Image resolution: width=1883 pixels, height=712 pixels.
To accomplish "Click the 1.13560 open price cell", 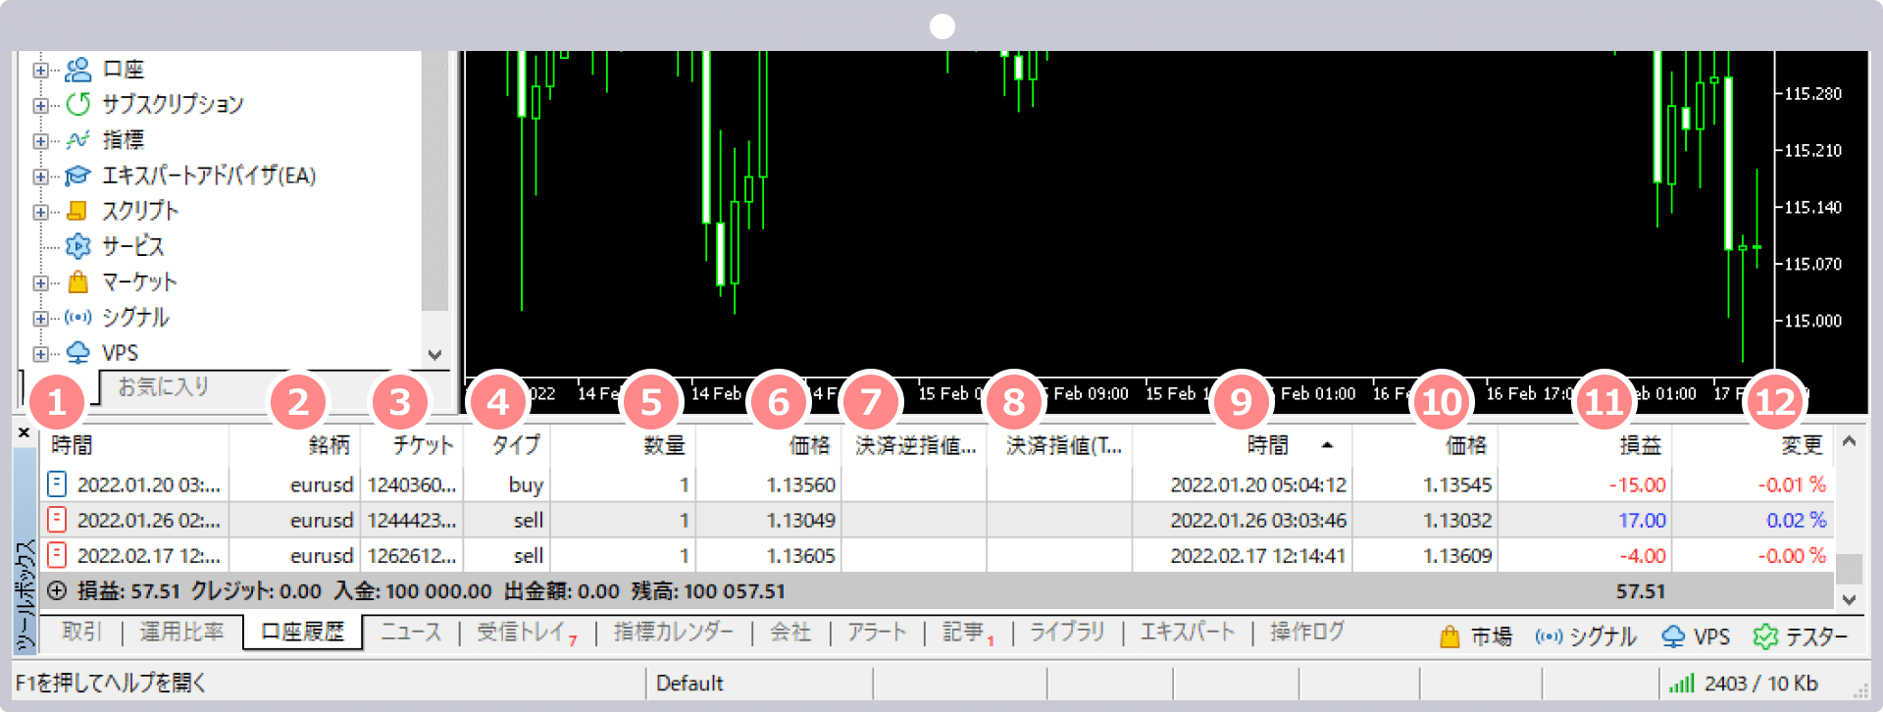I will click(x=801, y=484).
